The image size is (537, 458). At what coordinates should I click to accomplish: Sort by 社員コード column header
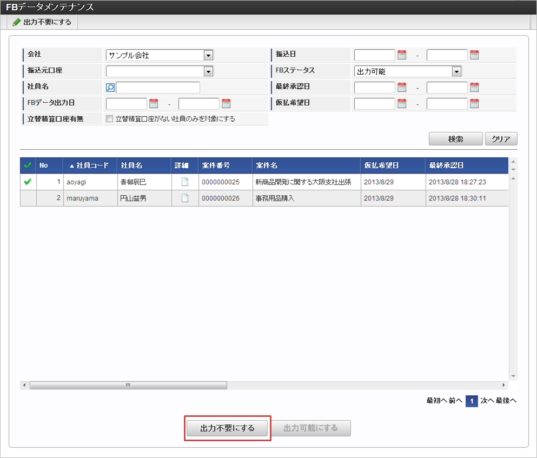90,165
